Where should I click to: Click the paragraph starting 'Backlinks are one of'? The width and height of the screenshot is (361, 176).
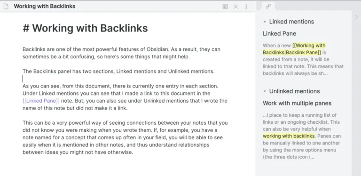click(x=121, y=53)
